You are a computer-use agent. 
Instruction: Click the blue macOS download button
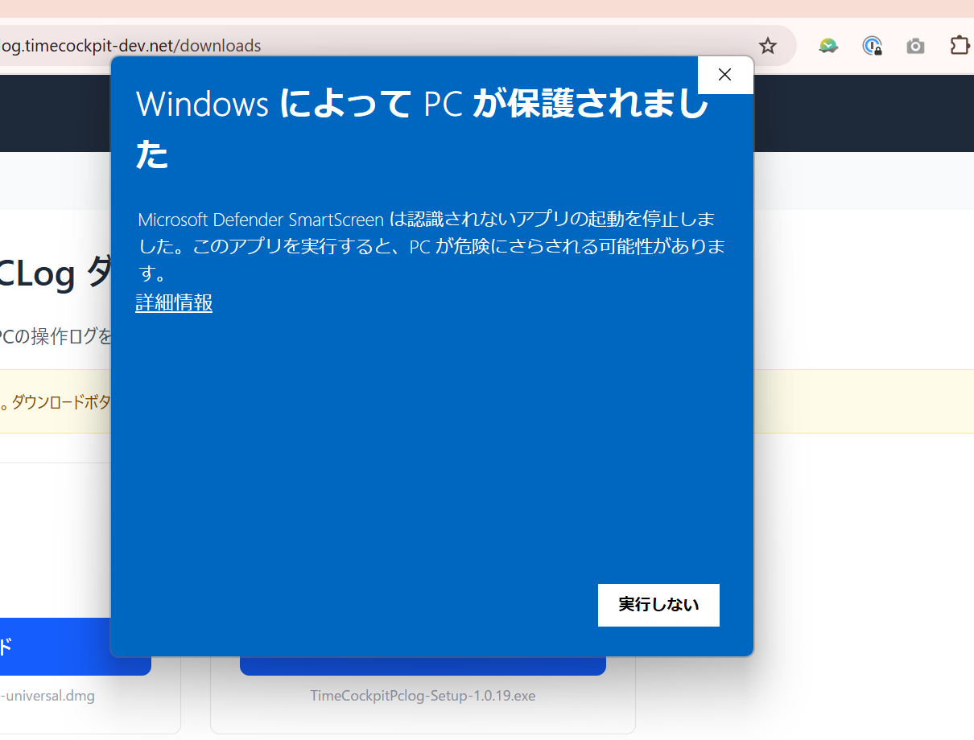tap(76, 647)
